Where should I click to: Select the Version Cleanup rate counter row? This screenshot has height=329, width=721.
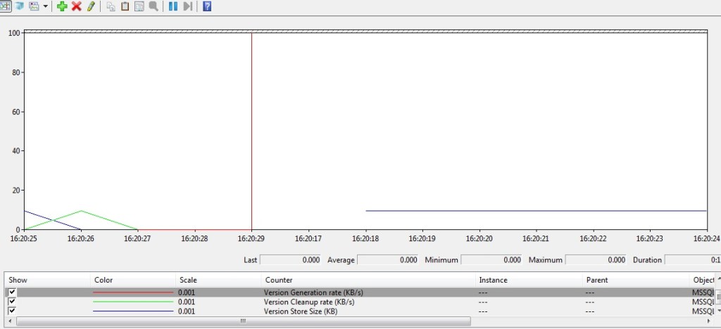(x=308, y=302)
